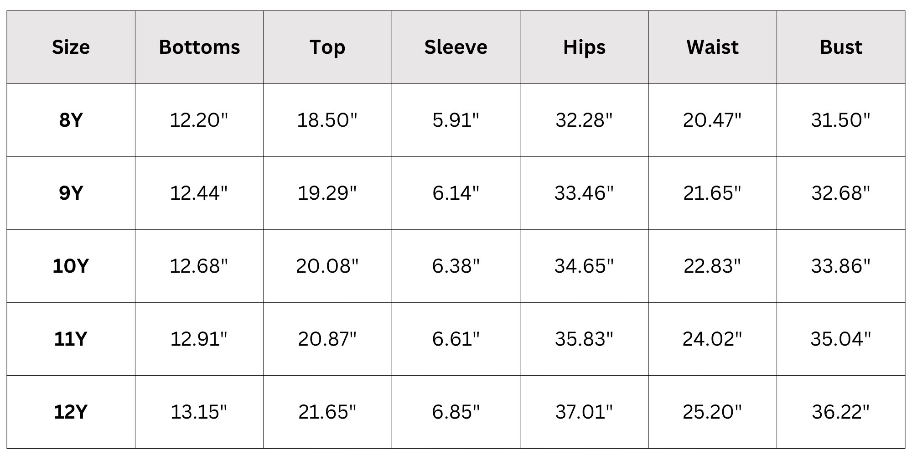
Task: Click the 31.50" bust cell
Action: (x=841, y=120)
